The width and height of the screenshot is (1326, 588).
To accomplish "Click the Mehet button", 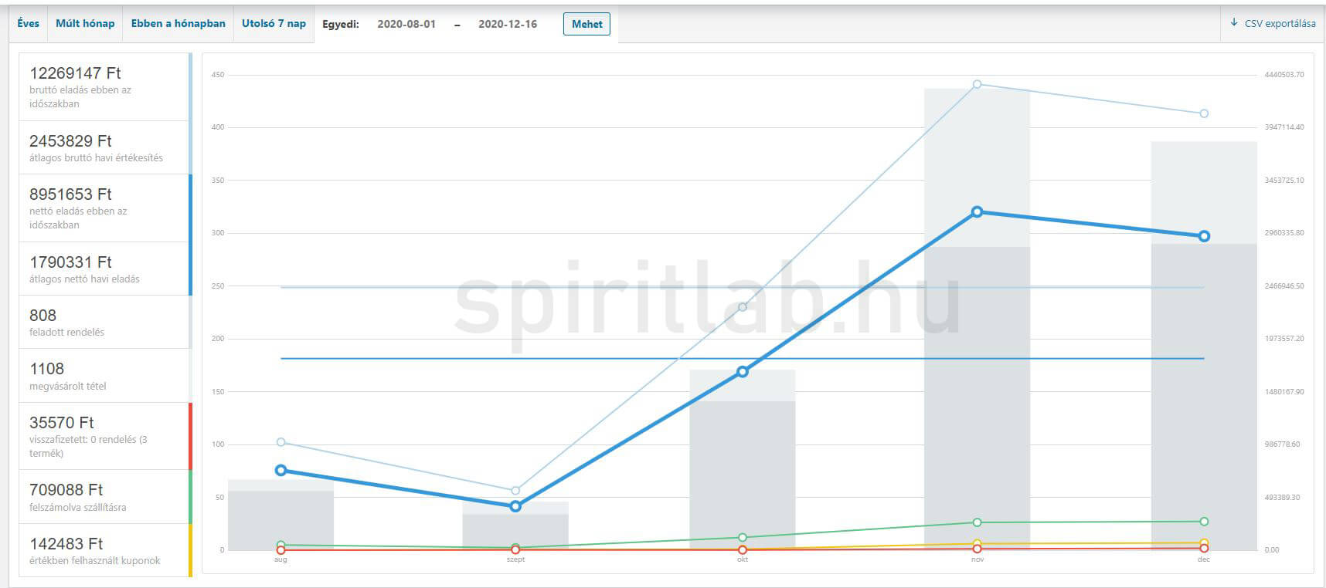I will click(586, 24).
